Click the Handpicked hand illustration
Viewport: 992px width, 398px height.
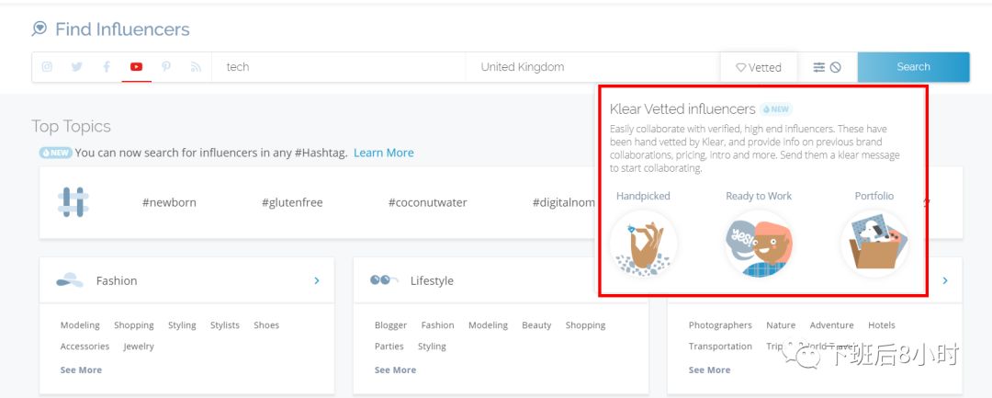click(644, 244)
